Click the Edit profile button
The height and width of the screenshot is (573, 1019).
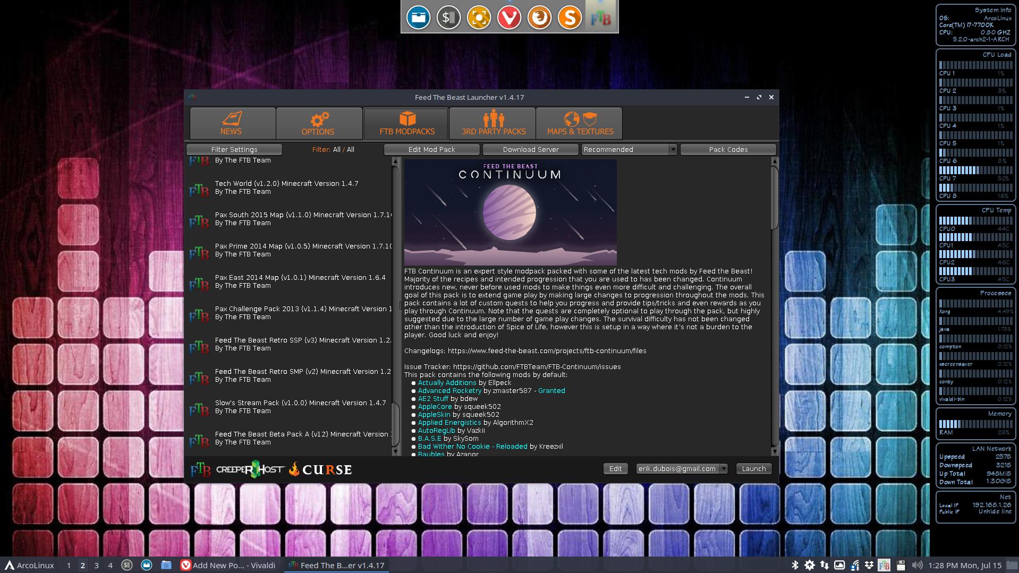(x=615, y=468)
